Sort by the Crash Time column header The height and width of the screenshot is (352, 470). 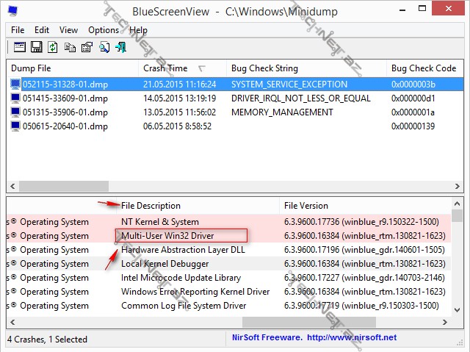(x=165, y=68)
